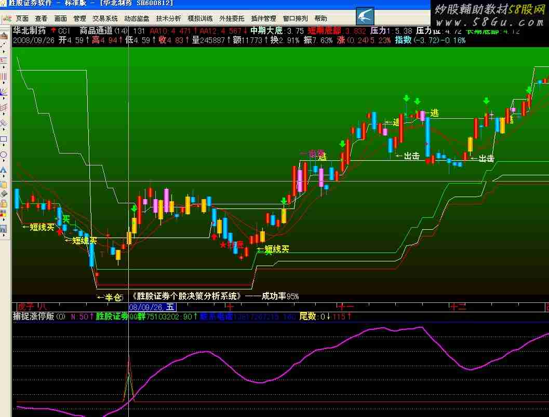Select the parallel channel lines tool
The height and width of the screenshot is (417, 549).
click(4, 107)
